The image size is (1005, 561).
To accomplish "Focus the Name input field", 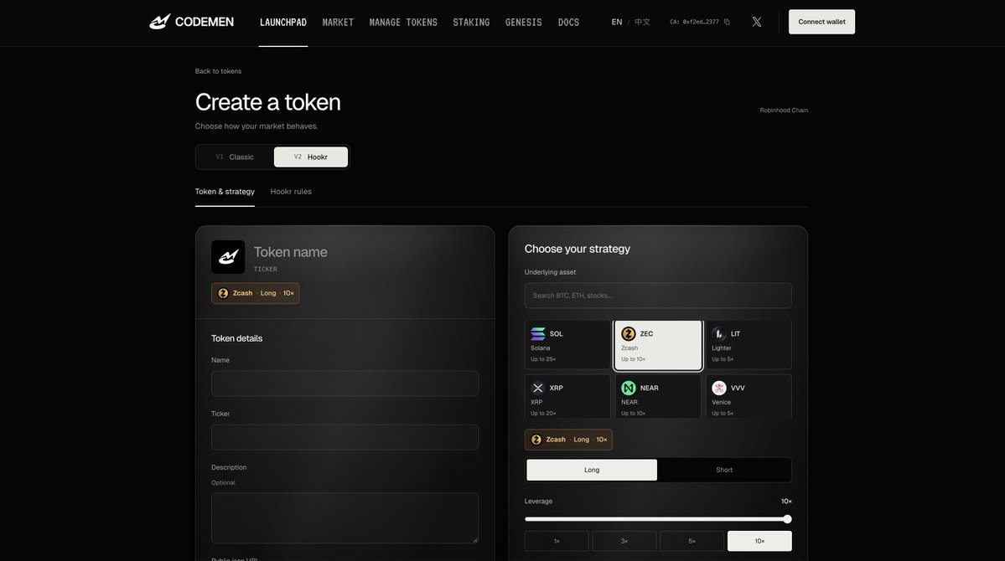I will (344, 383).
